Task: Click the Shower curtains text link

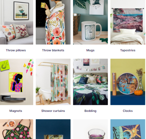Action: coord(53,111)
